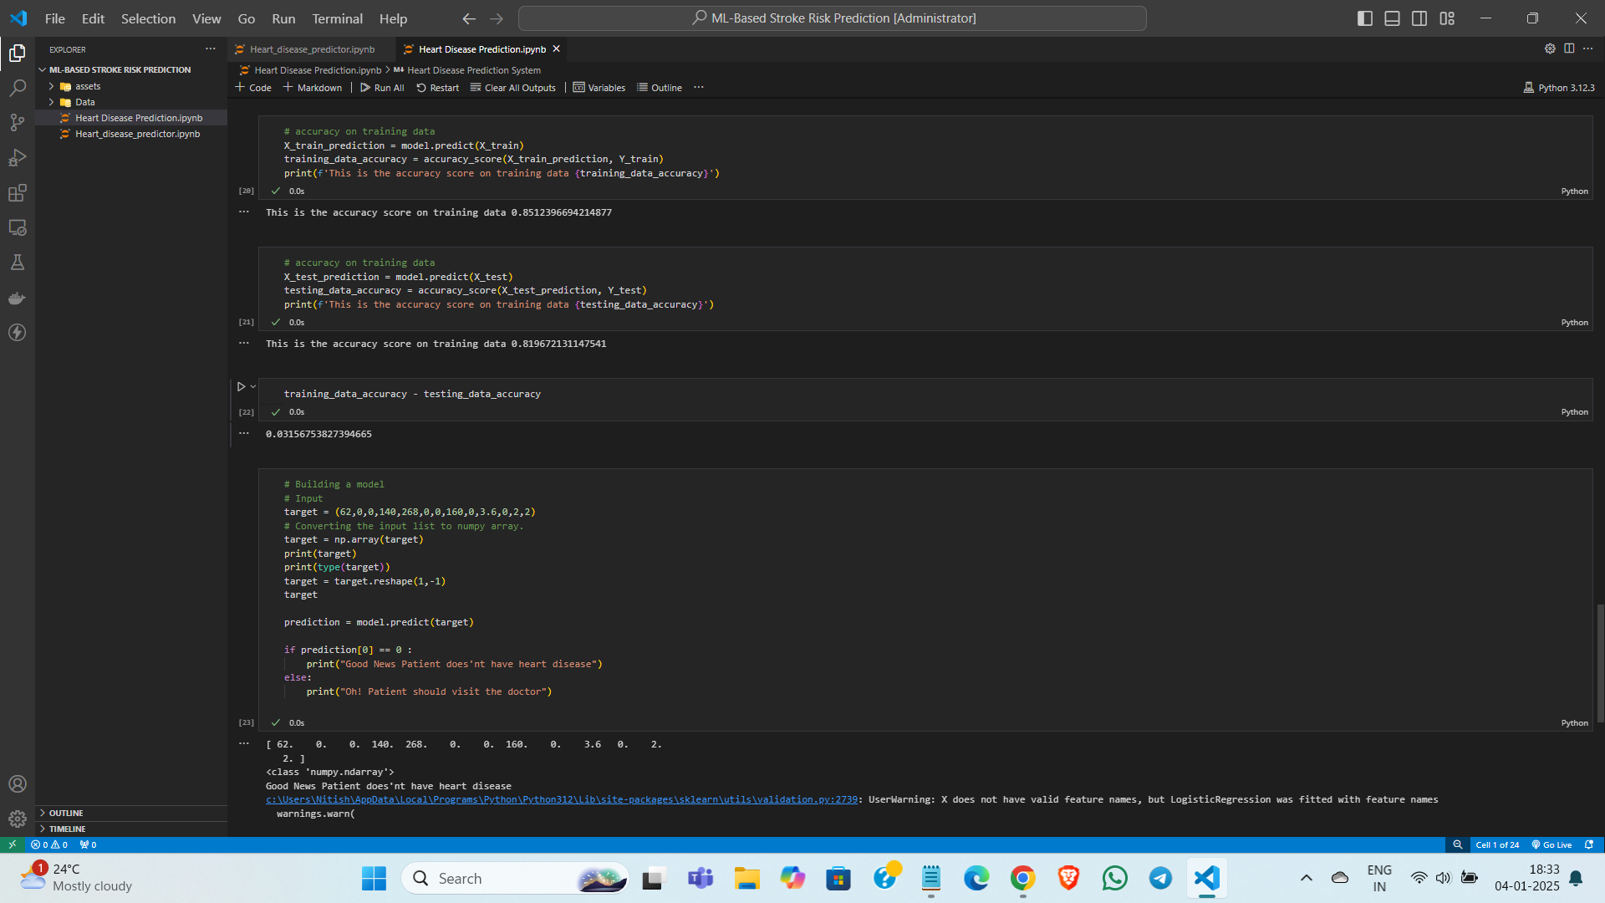1605x903 pixels.
Task: Open the remote window indicator in status bar
Action: [x=12, y=845]
